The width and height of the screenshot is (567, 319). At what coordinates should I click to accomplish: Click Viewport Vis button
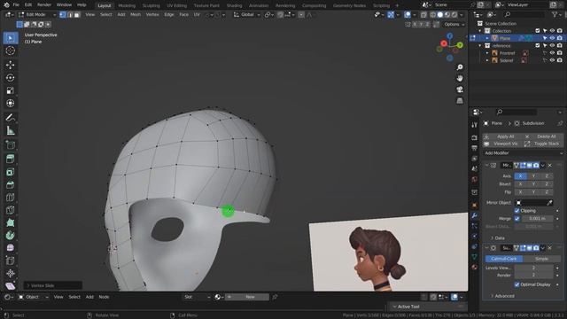click(502, 144)
